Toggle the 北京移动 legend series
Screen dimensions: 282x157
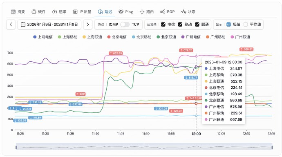pos(141,37)
